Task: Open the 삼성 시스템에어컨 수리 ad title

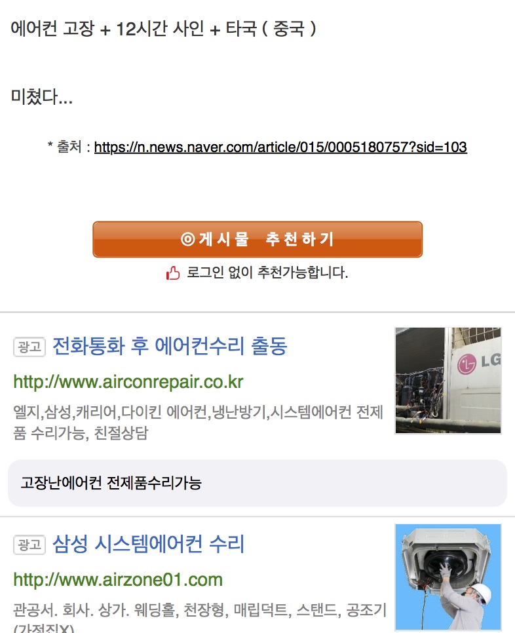Action: coord(149,544)
